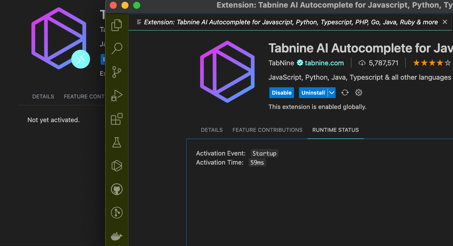Click the Startup activation event badge
The image size is (453, 246).
264,153
